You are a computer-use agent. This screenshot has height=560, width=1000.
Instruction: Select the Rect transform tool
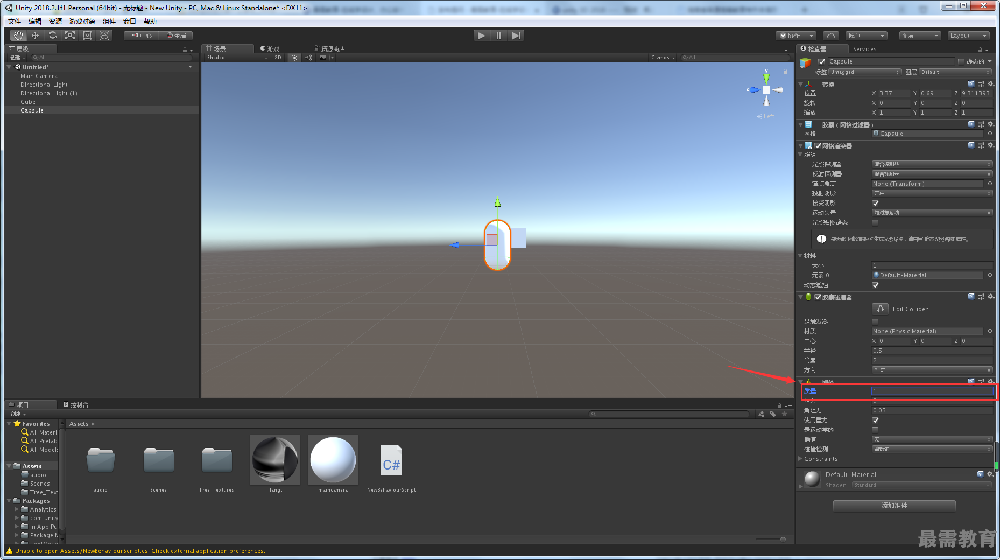pyautogui.click(x=87, y=36)
